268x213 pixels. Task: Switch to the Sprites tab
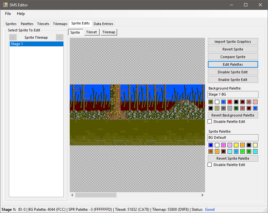click(x=11, y=24)
